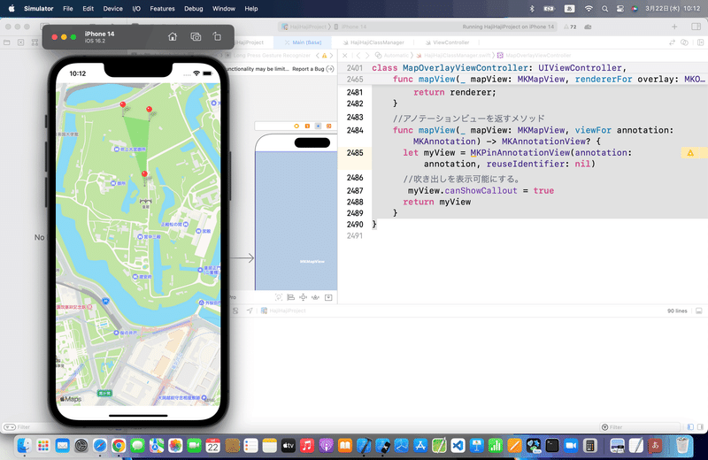Click MKPinAnnotationView in the code

click(519, 153)
